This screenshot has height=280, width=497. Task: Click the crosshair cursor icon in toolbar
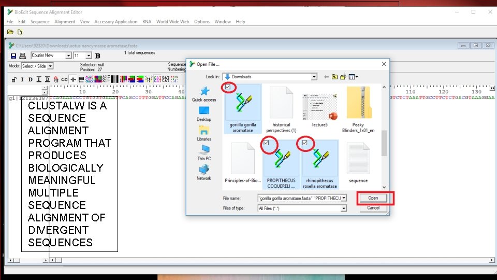pos(73,79)
